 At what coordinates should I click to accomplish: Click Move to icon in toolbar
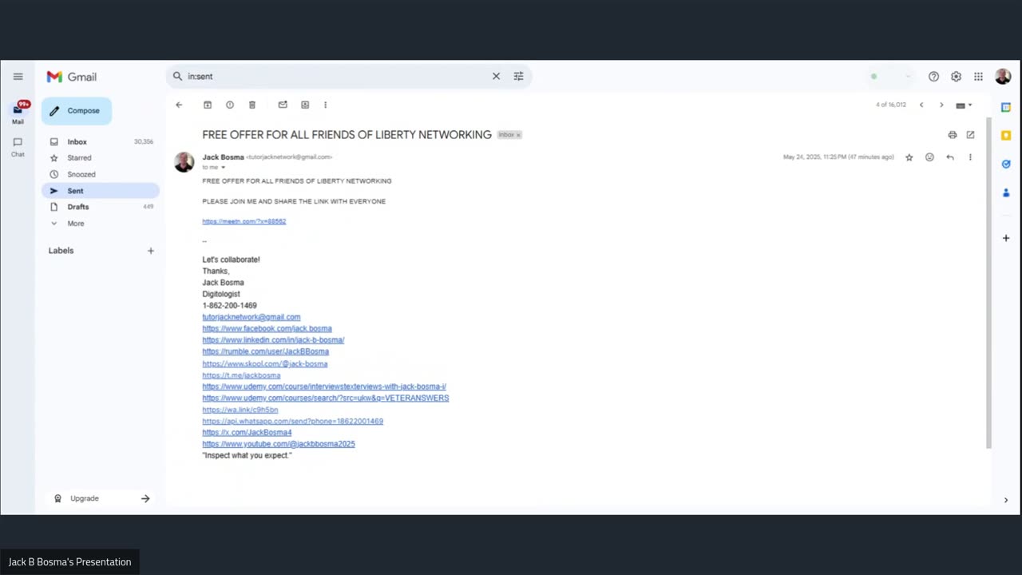(305, 105)
